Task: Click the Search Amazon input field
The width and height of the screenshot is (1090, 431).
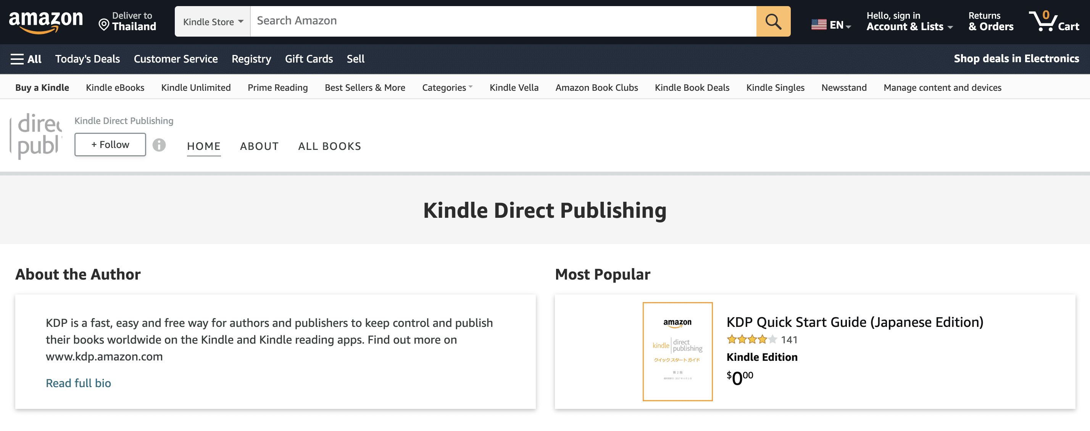Action: (x=503, y=21)
